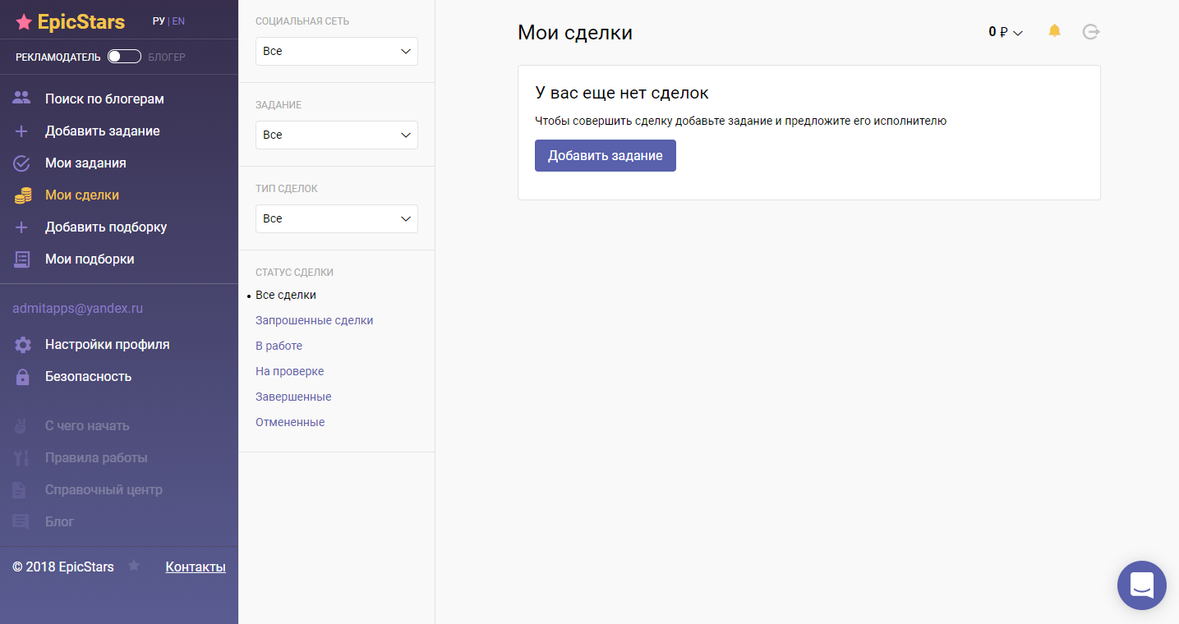
Task: Open the Задание filter dropdown
Action: (x=337, y=135)
